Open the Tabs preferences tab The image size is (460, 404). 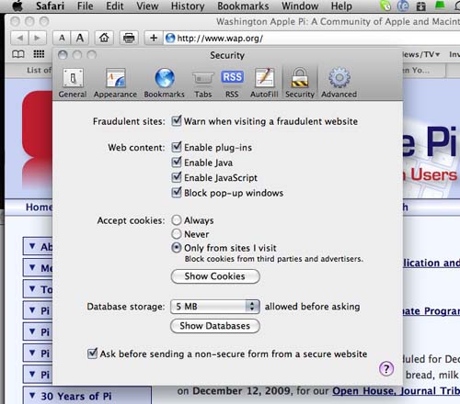(x=203, y=83)
